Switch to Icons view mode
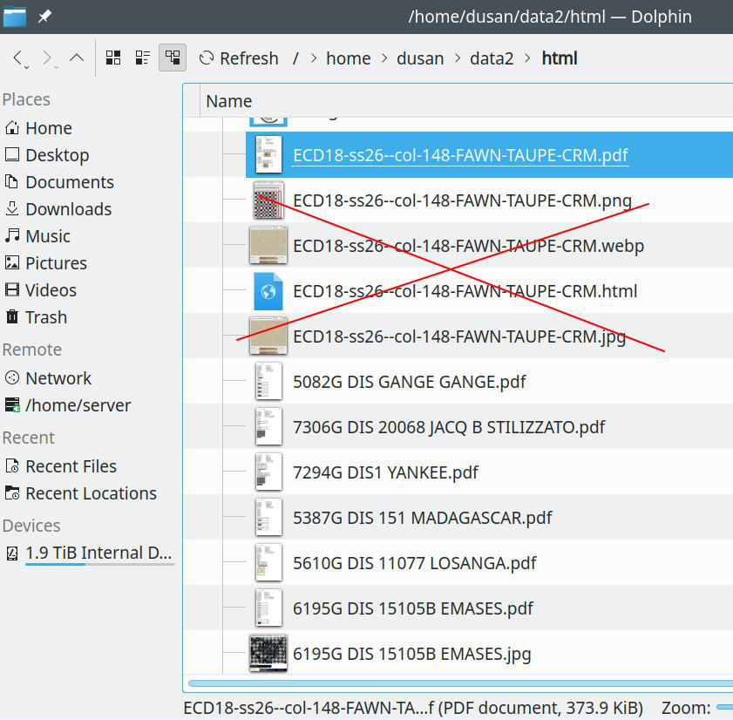This screenshot has height=720, width=733. (x=113, y=58)
